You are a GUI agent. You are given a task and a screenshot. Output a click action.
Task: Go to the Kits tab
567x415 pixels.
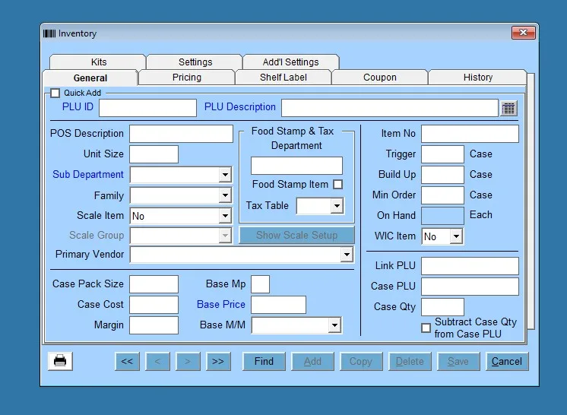tap(98, 62)
